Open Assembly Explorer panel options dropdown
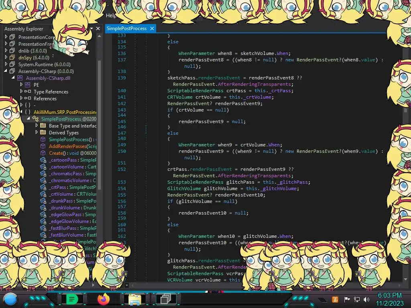 (92, 28)
